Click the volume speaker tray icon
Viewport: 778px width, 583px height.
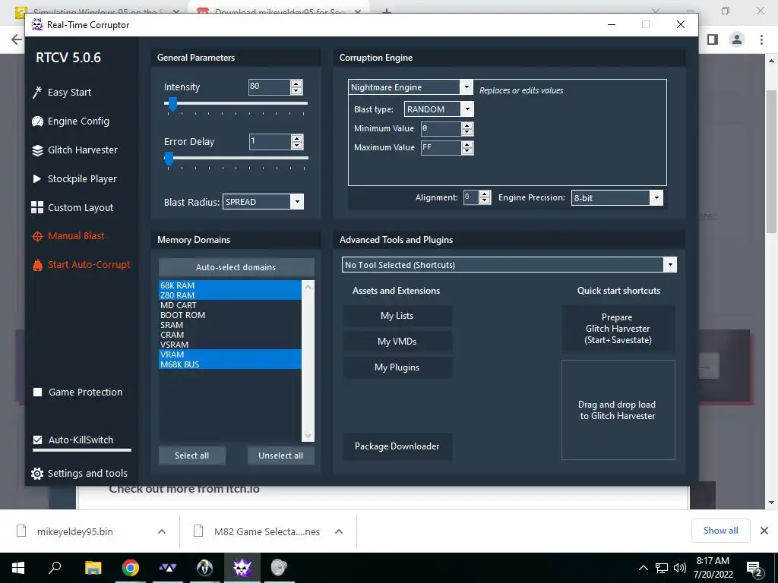coord(680,568)
